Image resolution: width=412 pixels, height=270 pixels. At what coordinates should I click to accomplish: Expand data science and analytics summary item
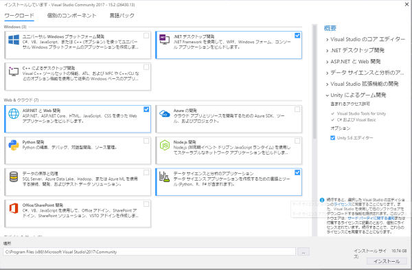327,73
